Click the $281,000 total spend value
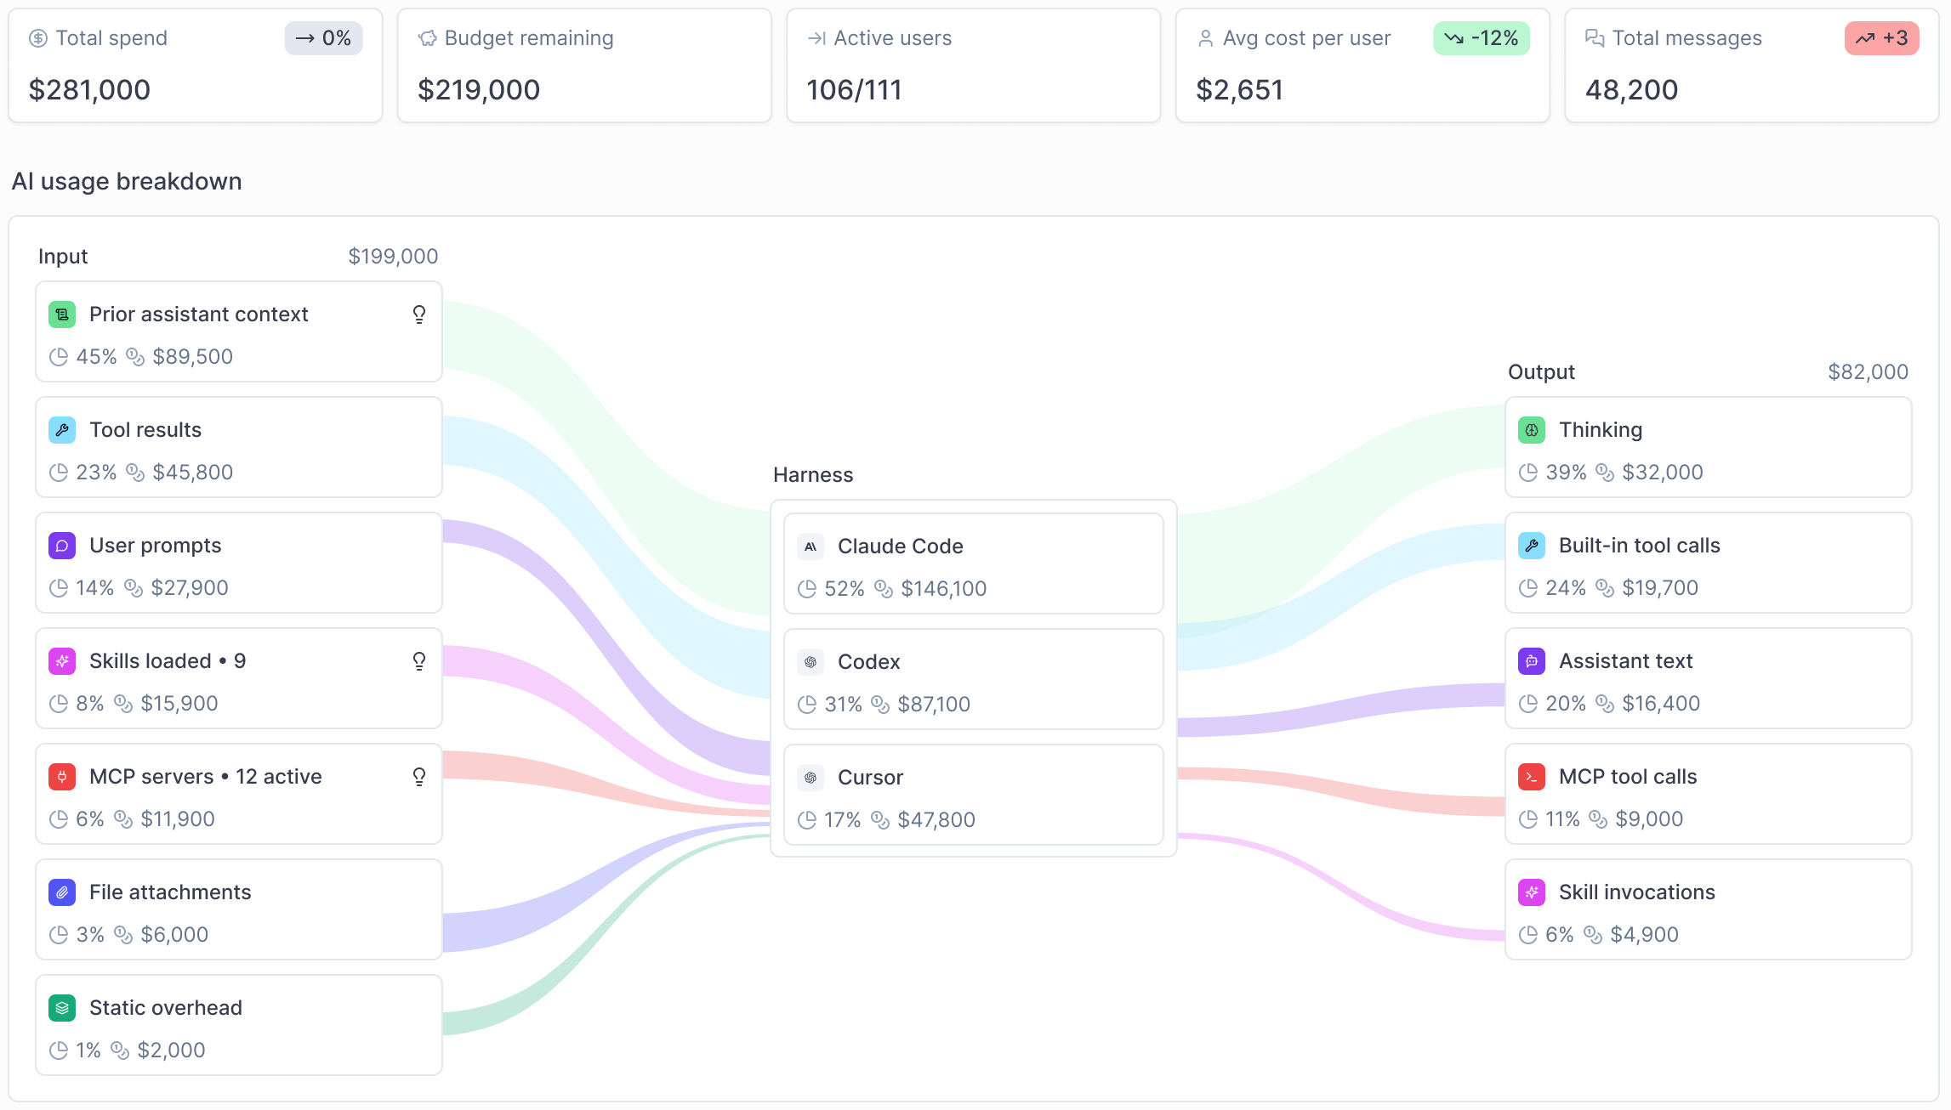The width and height of the screenshot is (1951, 1110). coord(89,90)
